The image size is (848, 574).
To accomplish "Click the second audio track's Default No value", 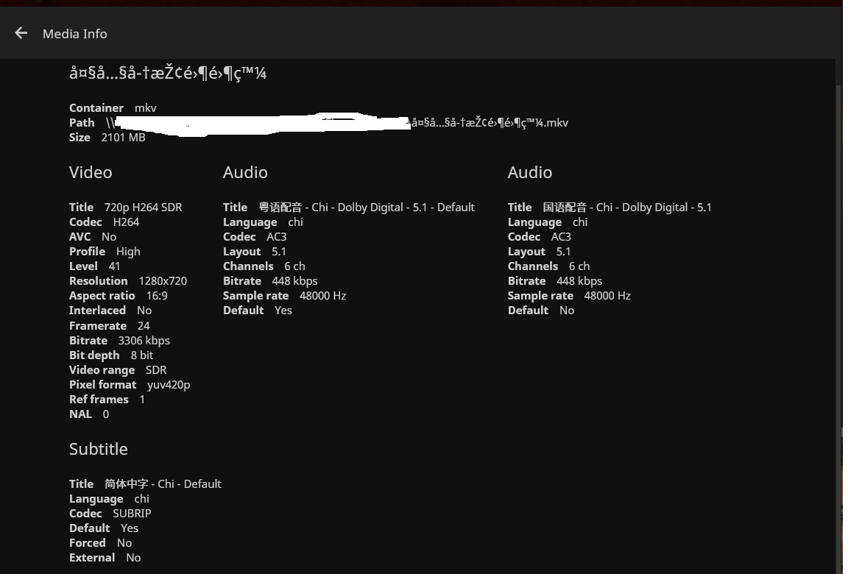I will click(x=567, y=311).
